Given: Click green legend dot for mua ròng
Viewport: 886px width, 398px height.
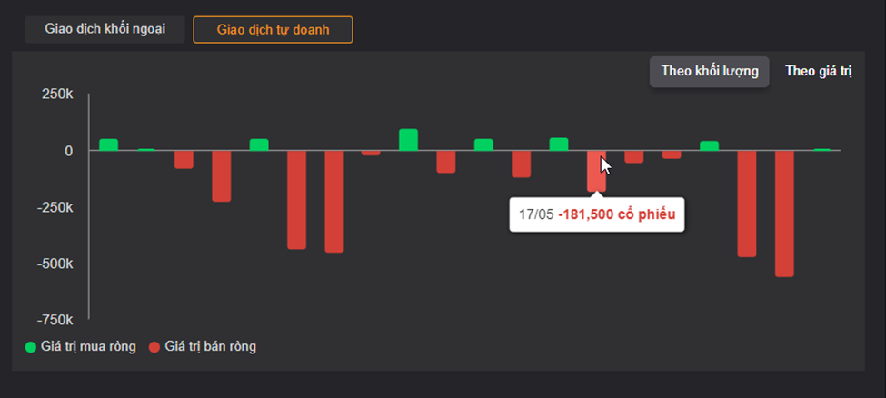Looking at the screenshot, I should pyautogui.click(x=31, y=347).
